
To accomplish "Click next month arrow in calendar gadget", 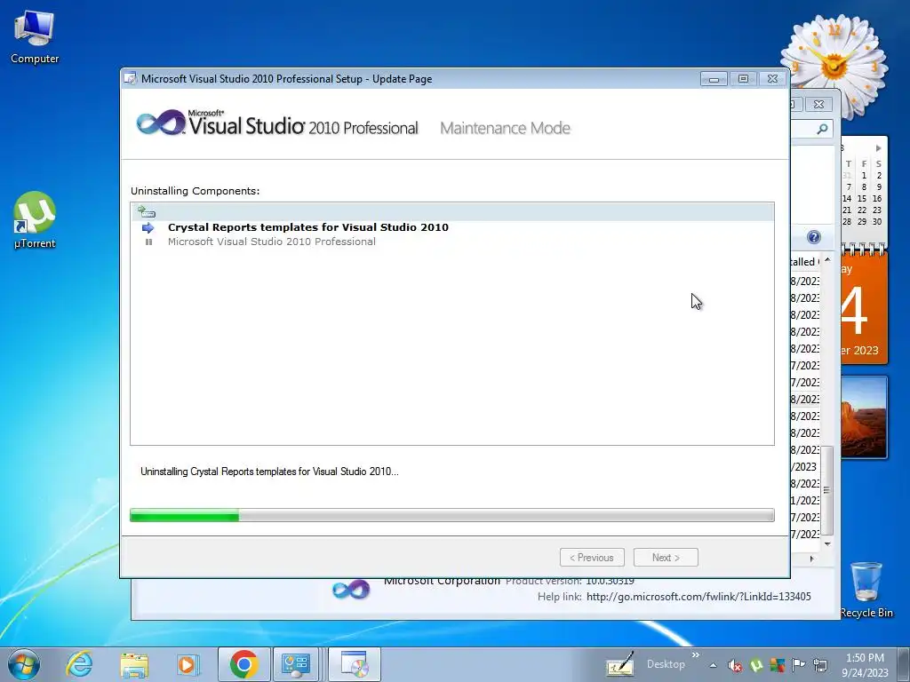I will click(x=879, y=148).
